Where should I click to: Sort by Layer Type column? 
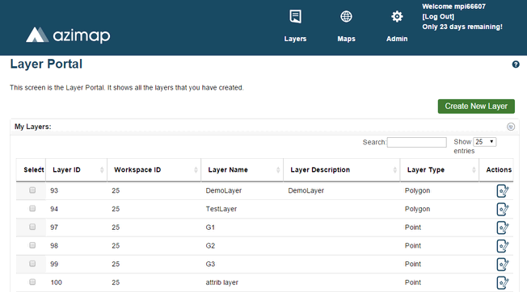point(439,170)
